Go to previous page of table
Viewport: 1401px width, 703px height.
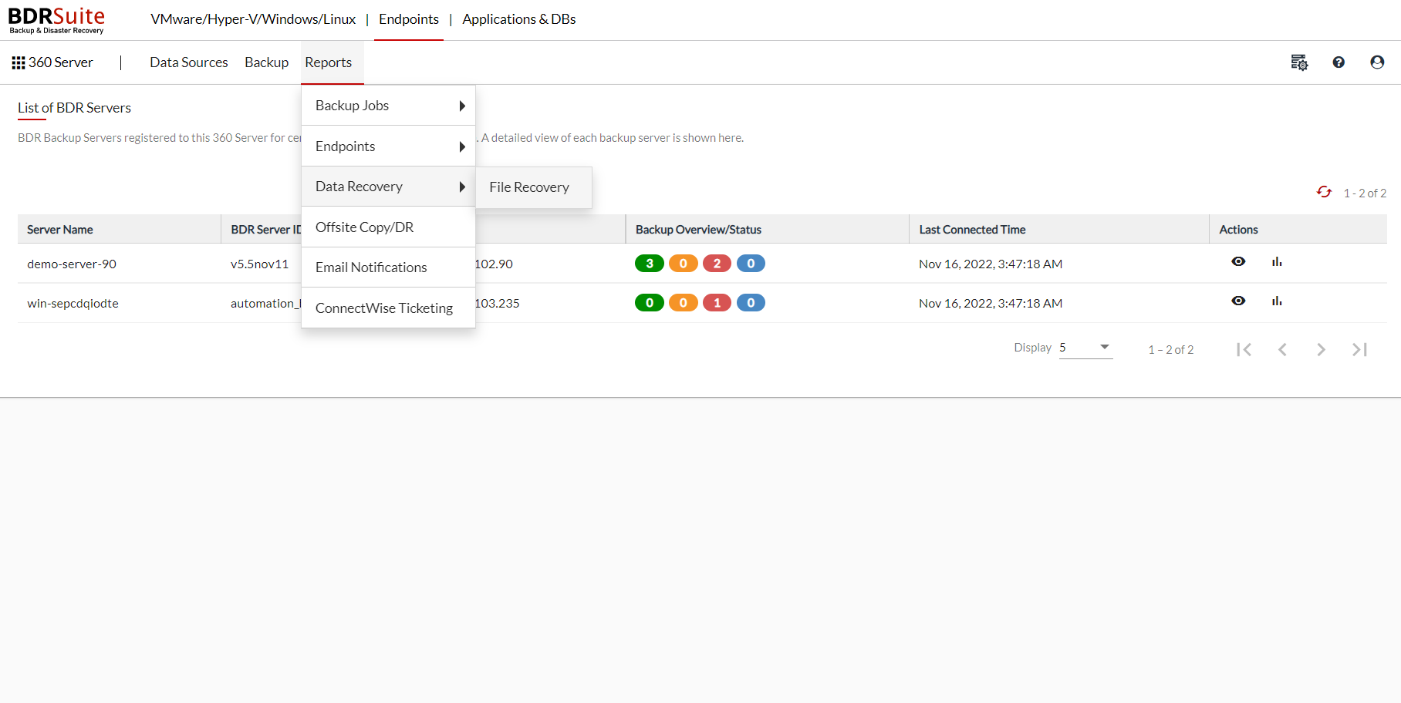(x=1282, y=350)
